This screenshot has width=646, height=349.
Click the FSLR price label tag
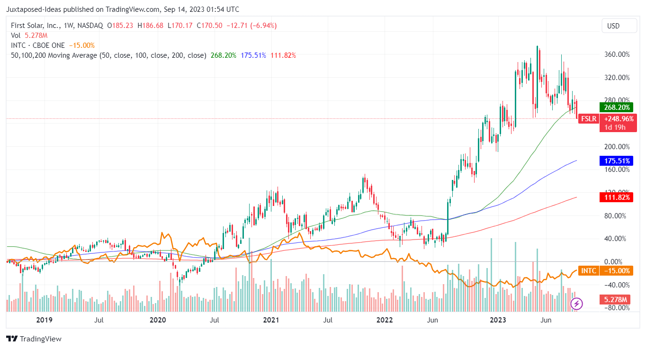coord(590,118)
